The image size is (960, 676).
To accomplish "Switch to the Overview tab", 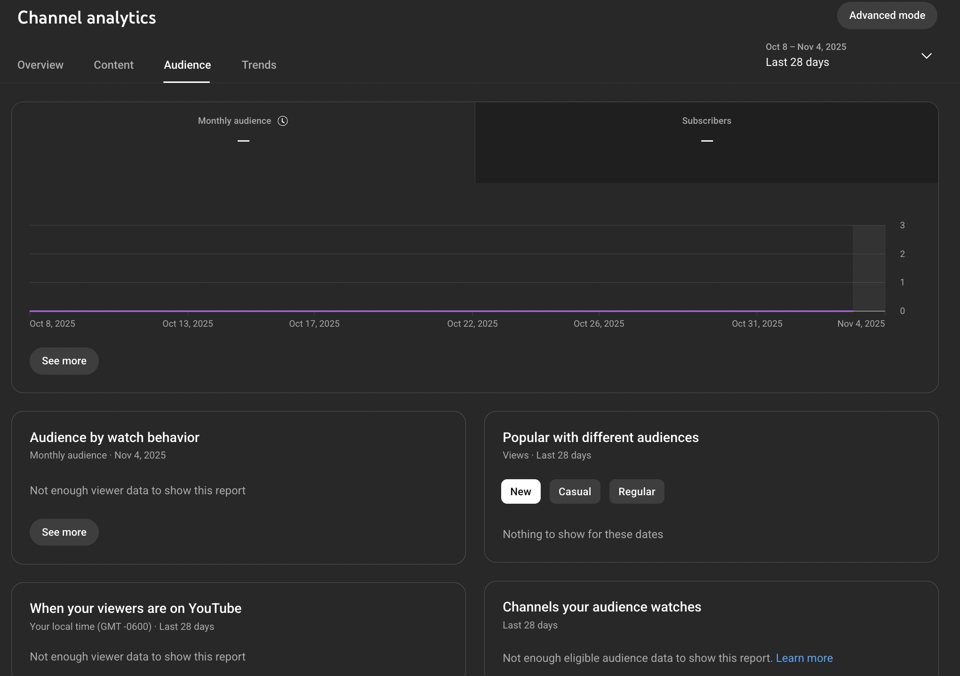I will [x=40, y=65].
